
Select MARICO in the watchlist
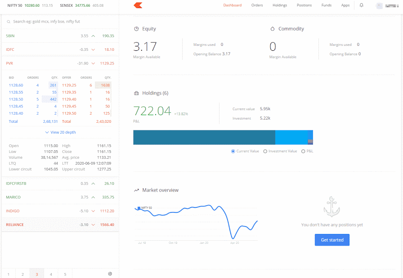60,197
